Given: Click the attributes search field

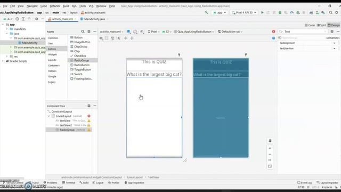Looking at the screenshot, I should [x=303, y=31].
